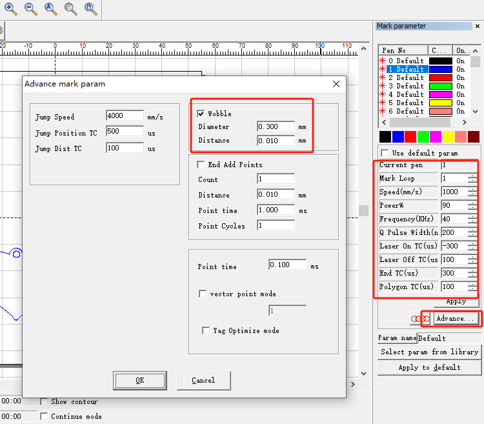The height and width of the screenshot is (424, 484).
Task: Click the zoom all magnifier icon
Action: 50,8
